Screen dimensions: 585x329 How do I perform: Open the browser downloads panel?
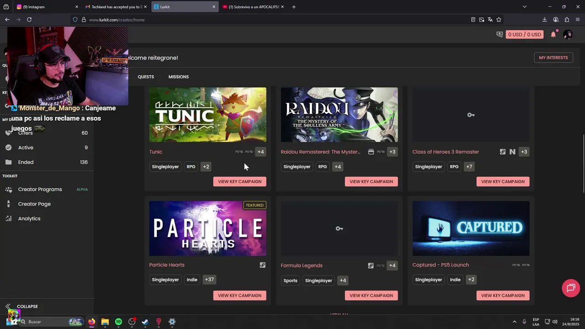tap(544, 20)
